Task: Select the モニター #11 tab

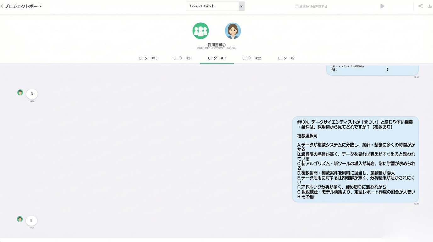Action: tap(217, 58)
